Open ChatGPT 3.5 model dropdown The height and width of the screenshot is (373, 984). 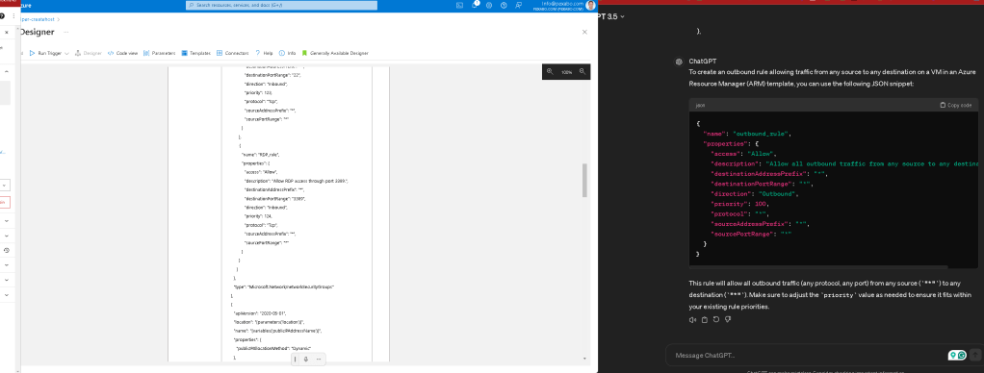(611, 16)
